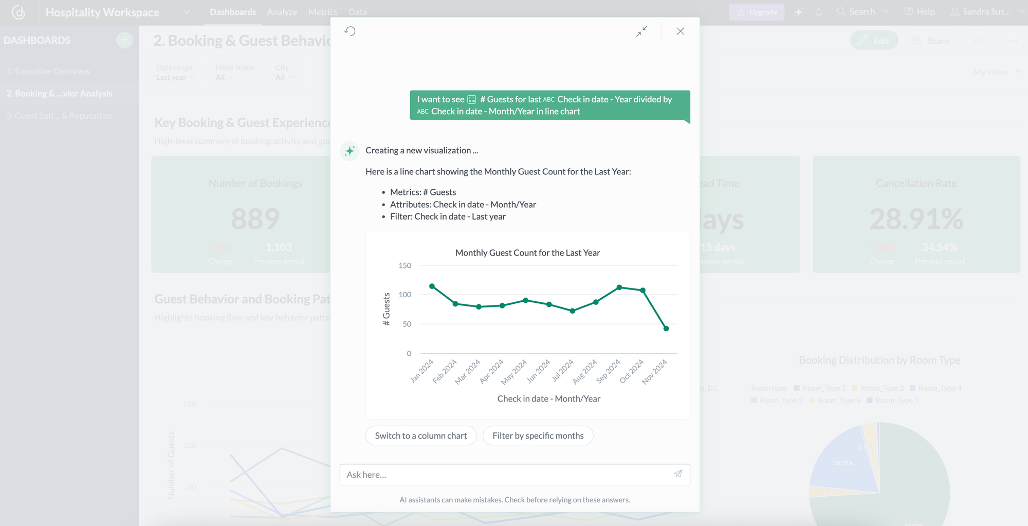Open more dashboard options via ellipsis icon
This screenshot has height=526, width=1028.
click(1013, 41)
